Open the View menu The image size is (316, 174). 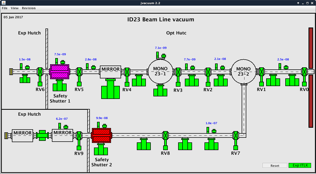15,8
